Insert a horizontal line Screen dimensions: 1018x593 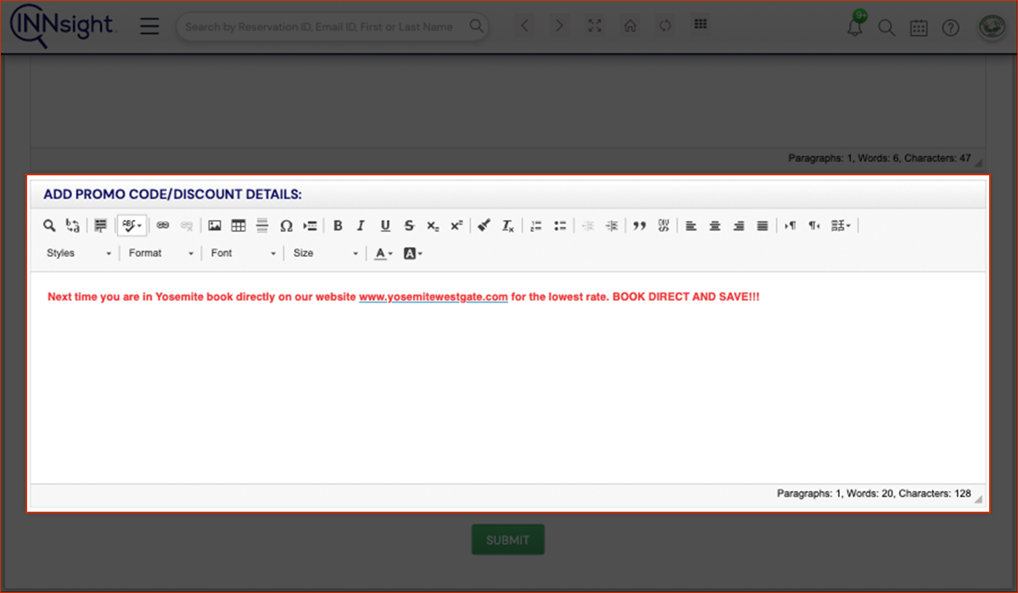click(262, 225)
